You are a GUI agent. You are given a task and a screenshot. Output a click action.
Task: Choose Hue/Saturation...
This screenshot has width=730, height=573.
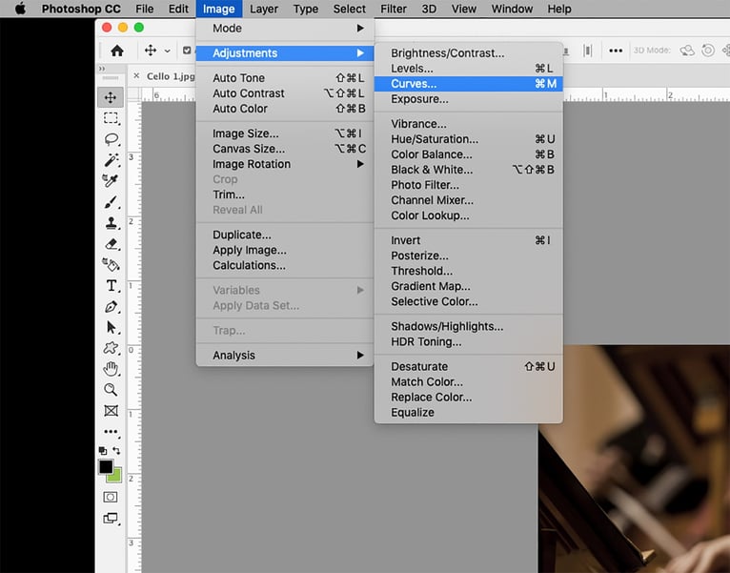coord(468,139)
